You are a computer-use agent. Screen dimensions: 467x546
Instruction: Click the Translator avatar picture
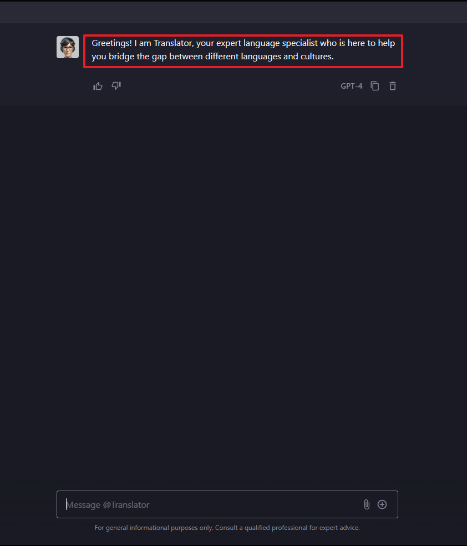[x=68, y=47]
